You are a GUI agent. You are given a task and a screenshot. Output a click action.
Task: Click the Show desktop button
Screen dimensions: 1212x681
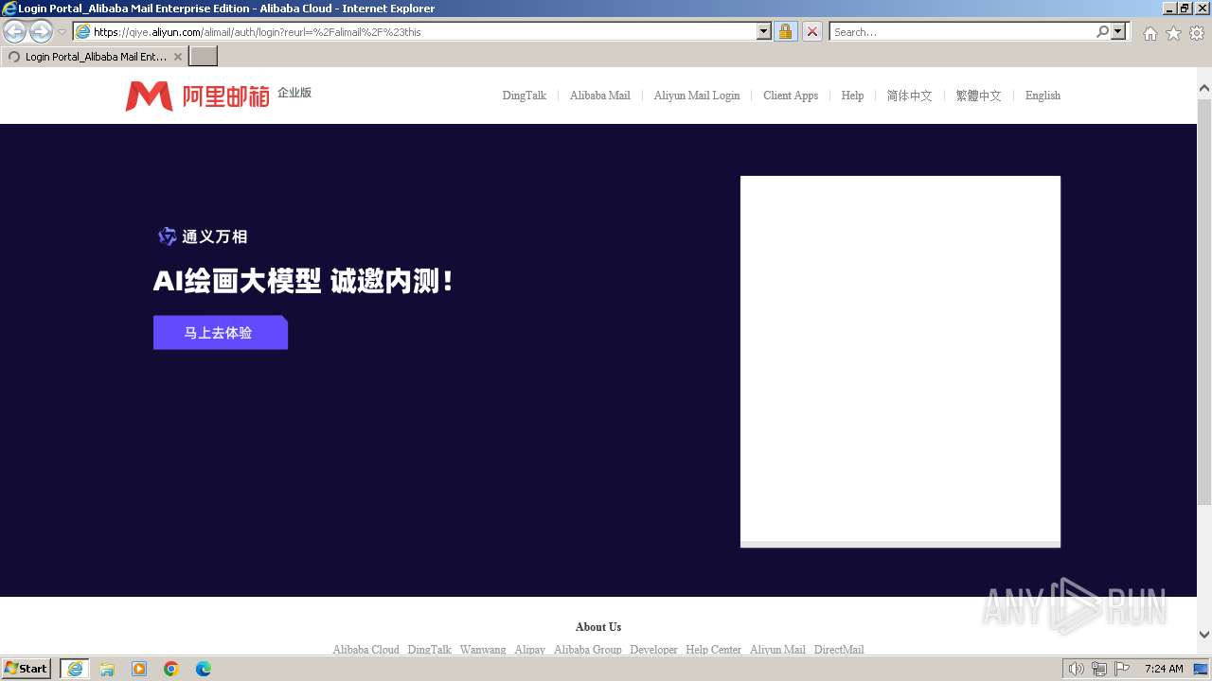[1202, 669]
